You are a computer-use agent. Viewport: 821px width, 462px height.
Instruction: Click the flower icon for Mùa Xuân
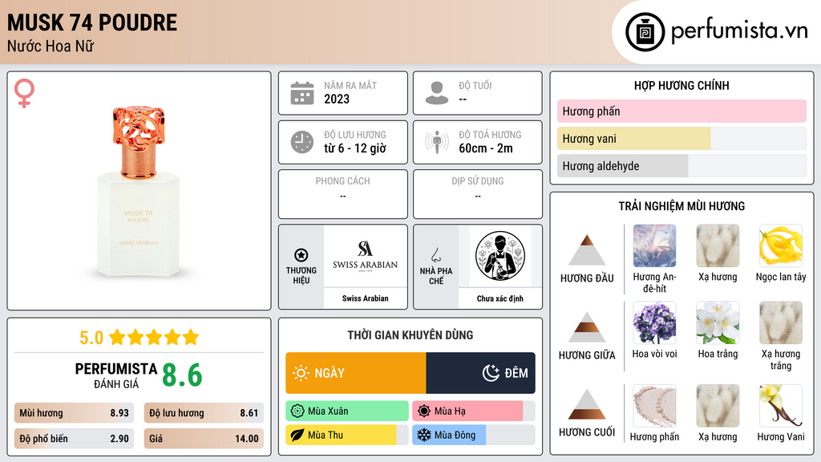tap(297, 411)
